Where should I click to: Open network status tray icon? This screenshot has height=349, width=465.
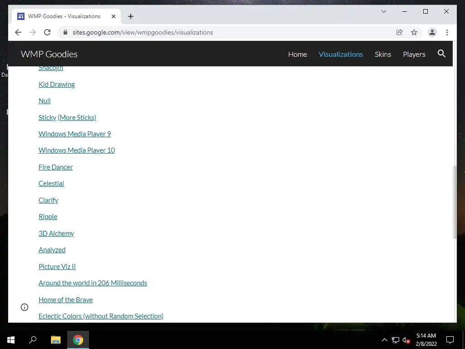pos(396,340)
